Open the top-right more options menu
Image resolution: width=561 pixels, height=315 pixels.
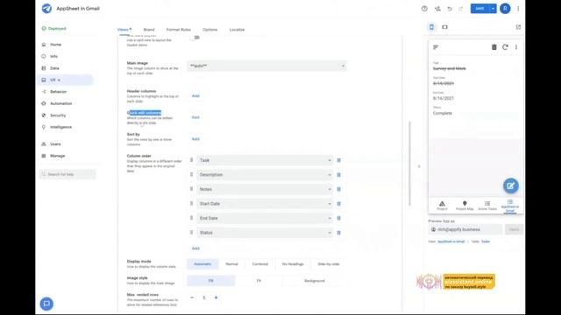[x=518, y=9]
